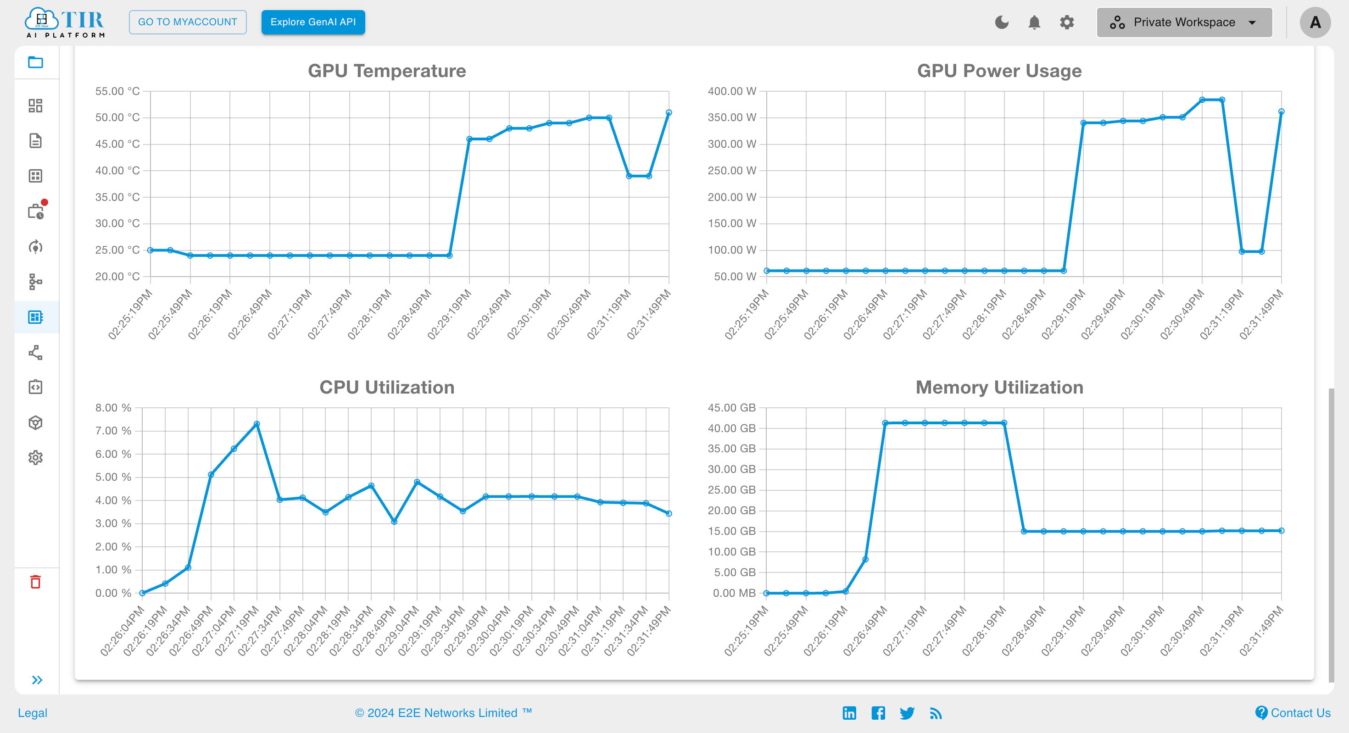This screenshot has height=733, width=1349.
Task: Click the first Memory Utilization data point
Action: (767, 593)
